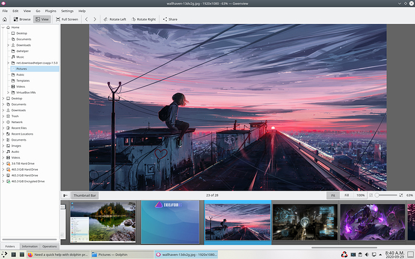Open the lake landscape thumbnail
The image size is (415, 259).
[103, 222]
